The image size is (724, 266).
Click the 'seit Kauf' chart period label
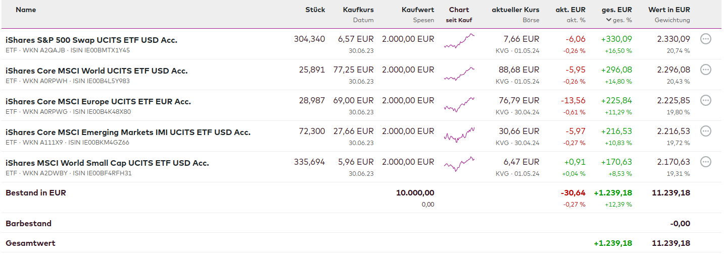point(459,20)
